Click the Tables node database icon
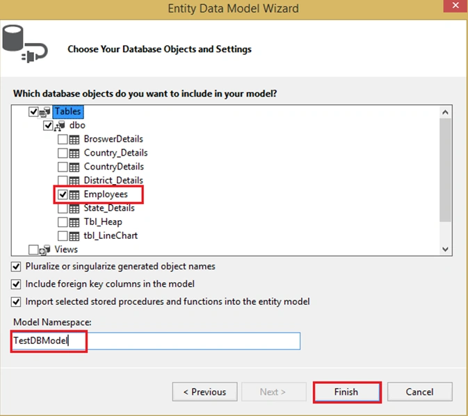 [x=45, y=112]
